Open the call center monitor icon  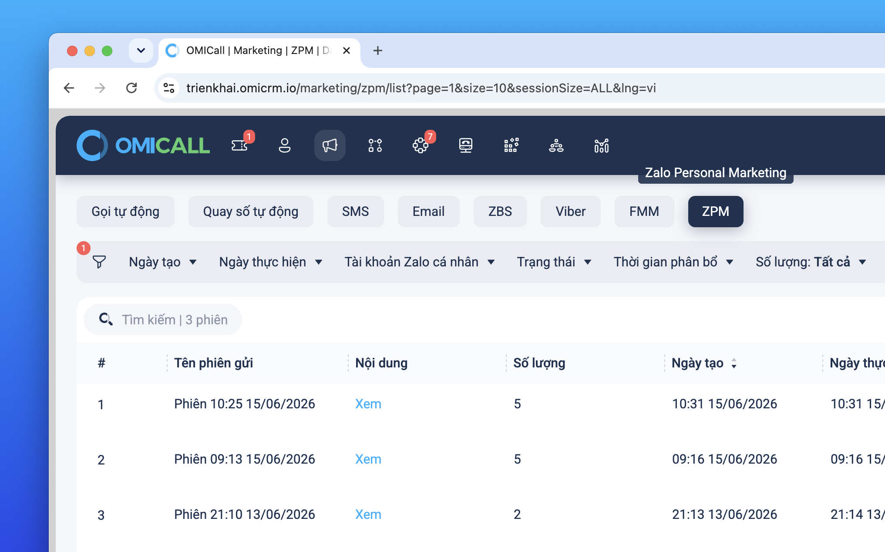(466, 145)
